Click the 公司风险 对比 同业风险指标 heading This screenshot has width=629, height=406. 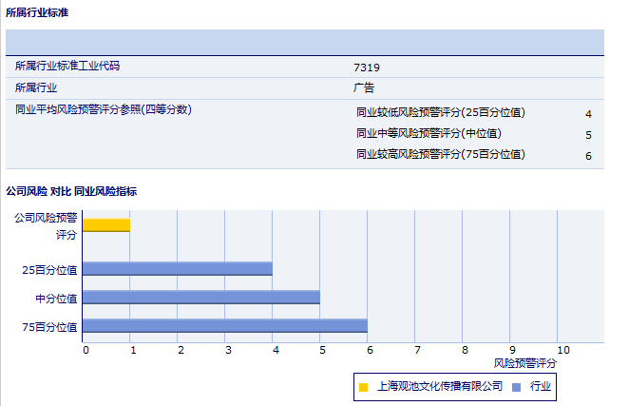click(71, 191)
